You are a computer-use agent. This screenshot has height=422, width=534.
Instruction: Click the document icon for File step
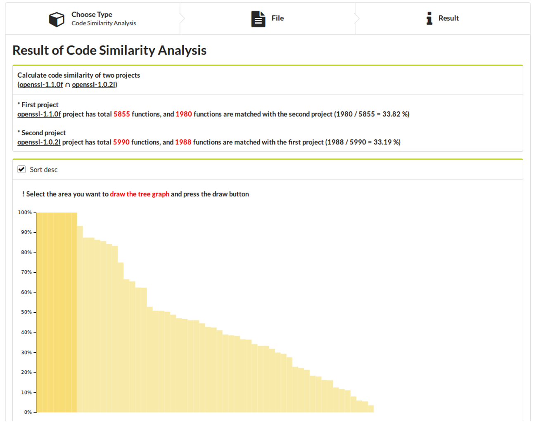point(258,19)
